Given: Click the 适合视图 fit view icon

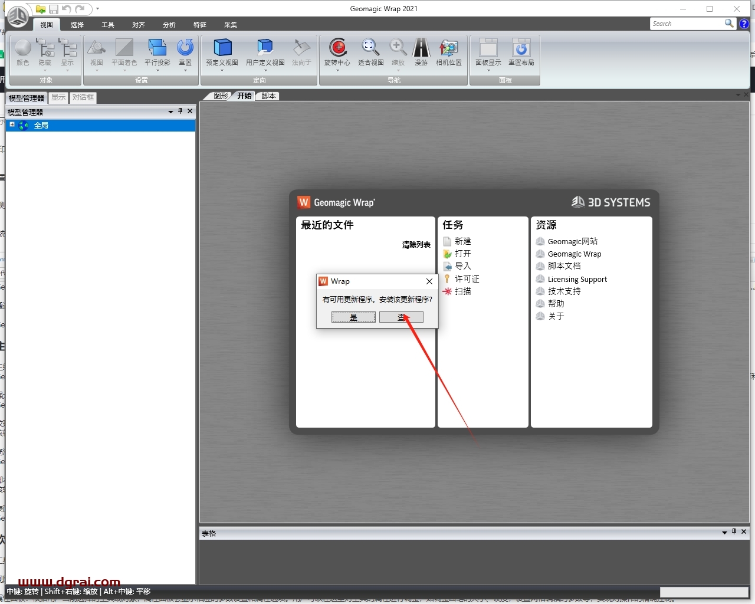Looking at the screenshot, I should tap(370, 48).
